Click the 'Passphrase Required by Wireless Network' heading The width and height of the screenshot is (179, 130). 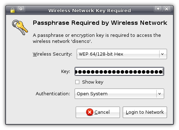pyautogui.click(x=100, y=23)
